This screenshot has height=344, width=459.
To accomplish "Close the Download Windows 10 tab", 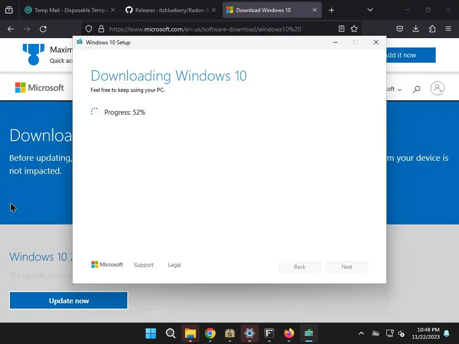I will click(x=315, y=10).
